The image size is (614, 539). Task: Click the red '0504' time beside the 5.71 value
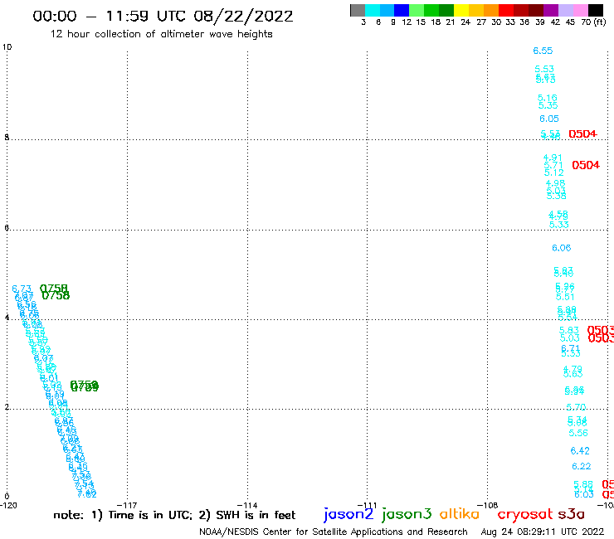pos(586,165)
